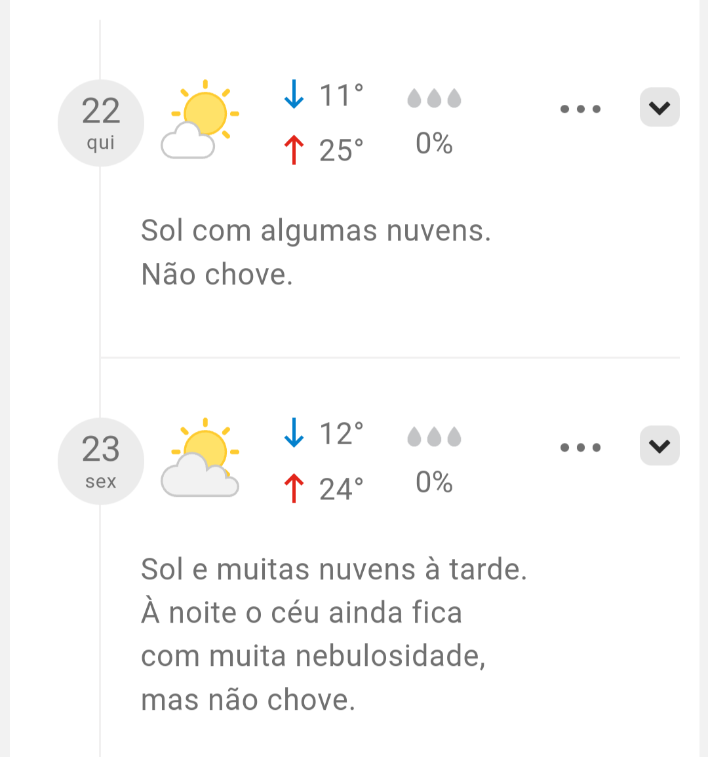Tap Friday's minimum temperature 12°
This screenshot has height=757, width=708.
[x=341, y=433]
